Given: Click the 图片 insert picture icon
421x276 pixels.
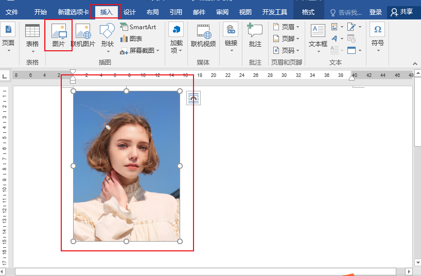Looking at the screenshot, I should click(x=59, y=35).
